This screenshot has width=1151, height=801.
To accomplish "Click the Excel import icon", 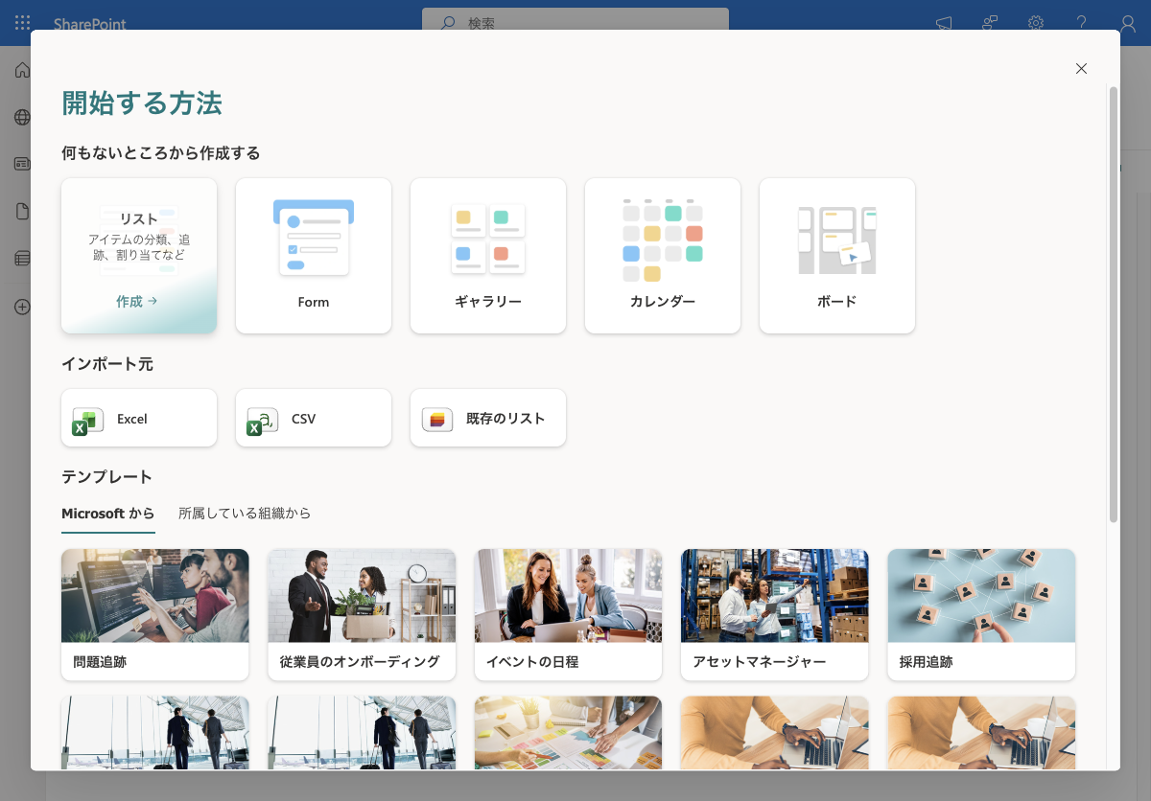I will (87, 420).
